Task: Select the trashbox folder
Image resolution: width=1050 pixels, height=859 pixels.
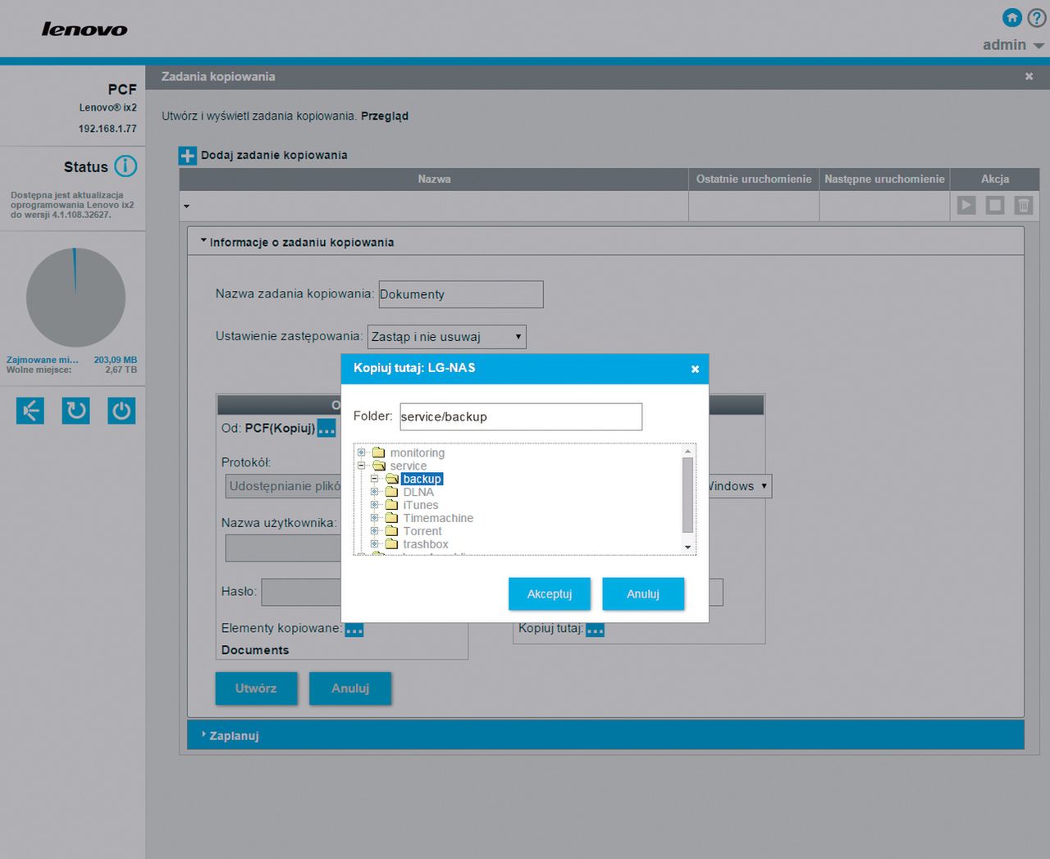Action: click(x=426, y=544)
